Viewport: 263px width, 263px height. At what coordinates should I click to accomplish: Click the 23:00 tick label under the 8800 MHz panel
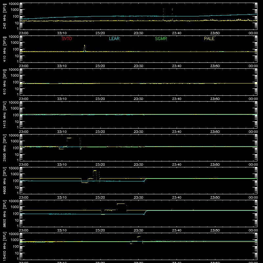pyautogui.click(x=24, y=230)
